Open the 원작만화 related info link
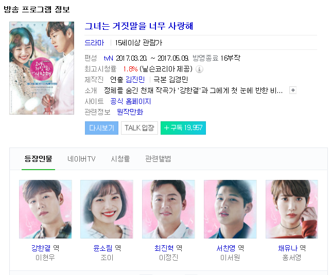This screenshot has height=275, width=331. (130, 112)
